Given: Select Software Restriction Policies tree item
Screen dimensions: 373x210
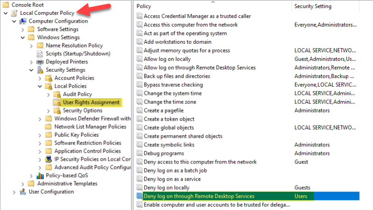Looking at the screenshot, I should 88,143.
